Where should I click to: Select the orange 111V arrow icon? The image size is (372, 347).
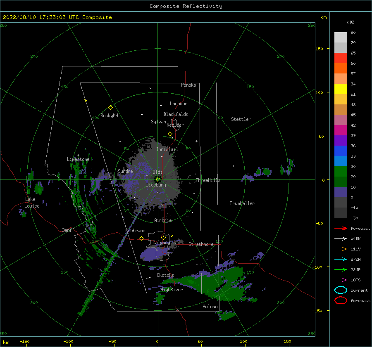point(341,249)
